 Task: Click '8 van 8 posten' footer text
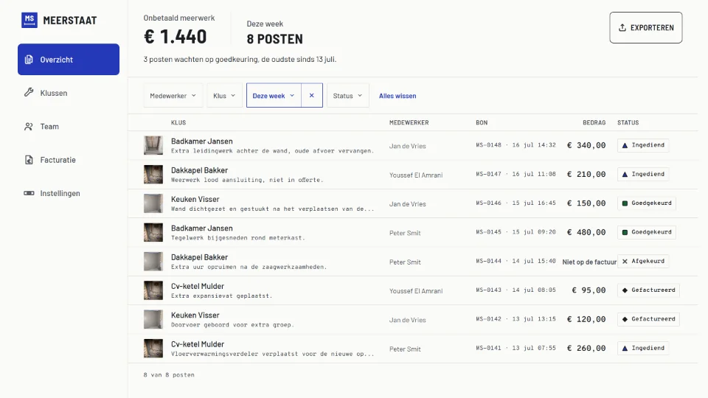click(169, 375)
